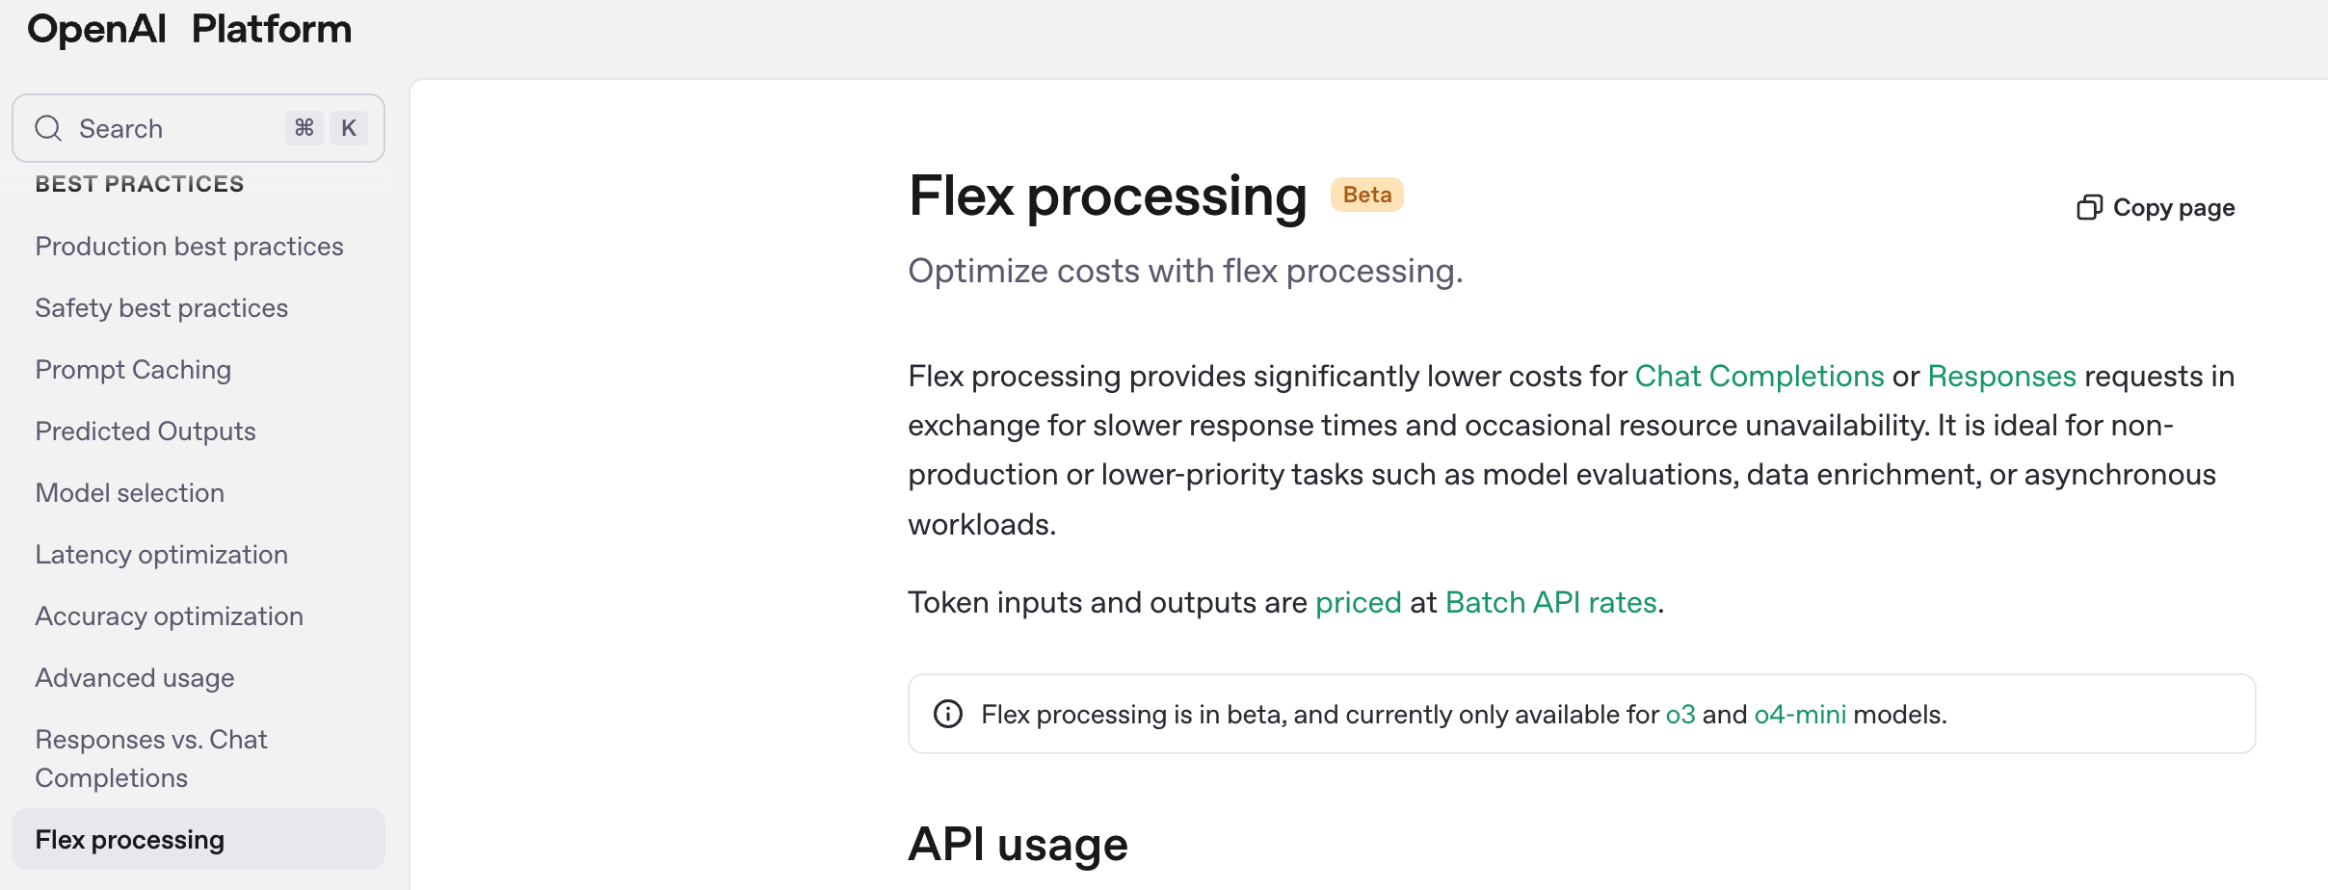
Task: Click the OpenAI Platform logo
Action: 189,29
